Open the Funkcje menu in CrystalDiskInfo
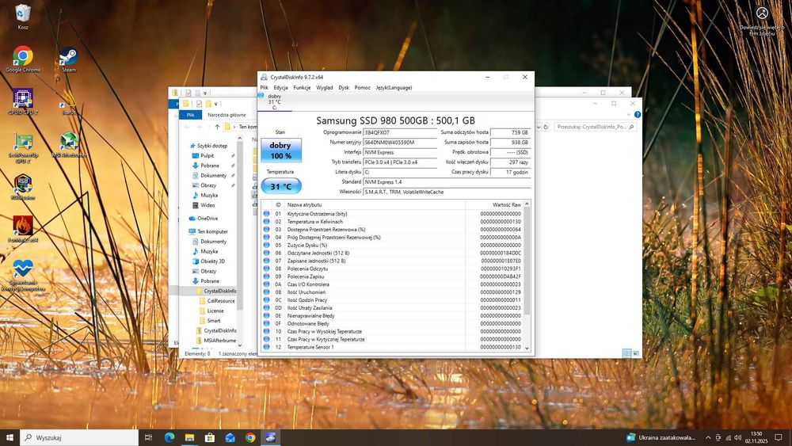Screen dimensions: 792x446 [302, 88]
